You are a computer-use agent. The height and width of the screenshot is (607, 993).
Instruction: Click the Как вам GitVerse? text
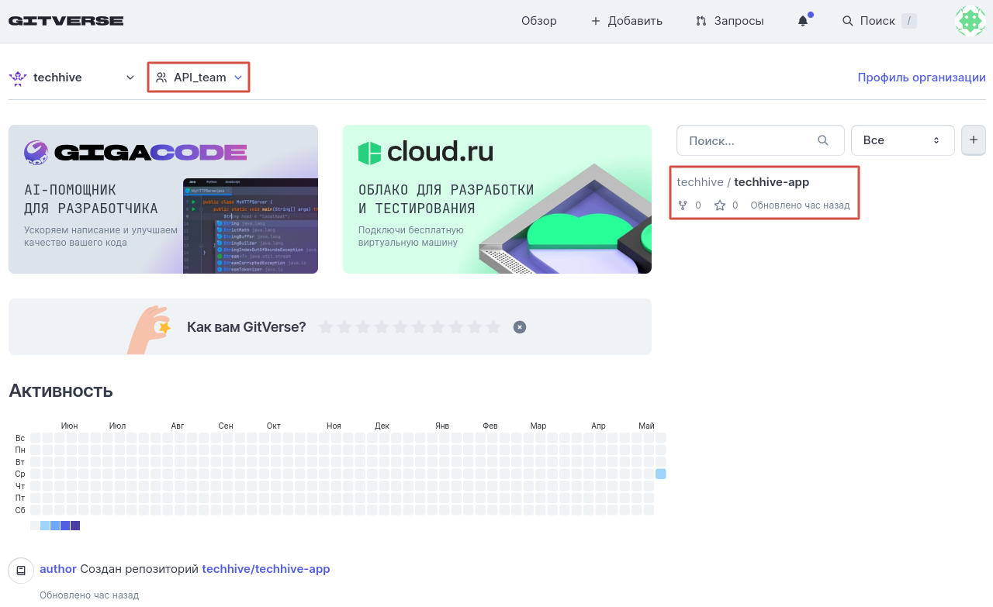coord(247,327)
